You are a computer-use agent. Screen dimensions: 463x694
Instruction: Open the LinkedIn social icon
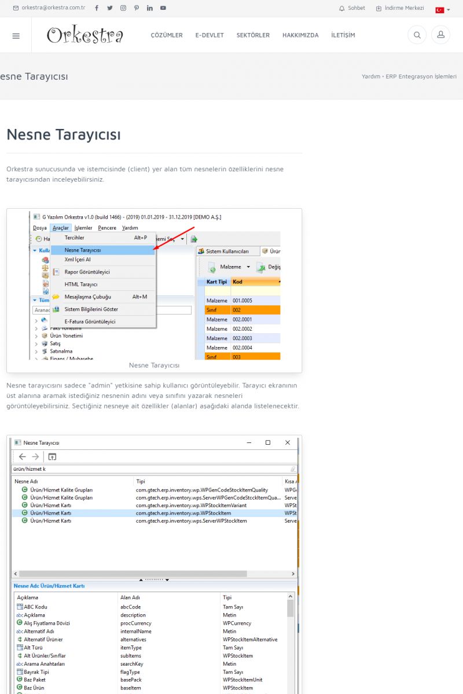tap(150, 8)
